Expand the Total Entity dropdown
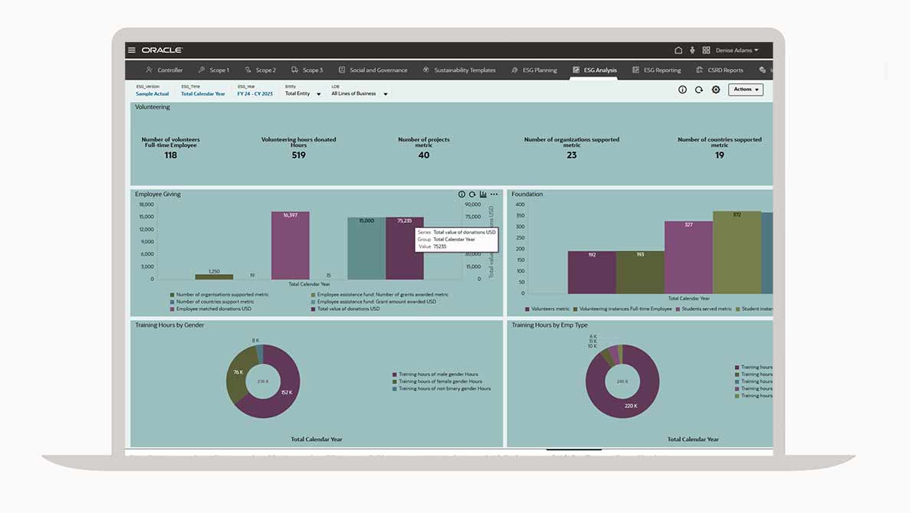 303,93
